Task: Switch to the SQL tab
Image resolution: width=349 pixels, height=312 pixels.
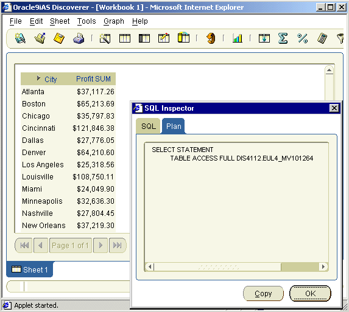Action: point(148,127)
